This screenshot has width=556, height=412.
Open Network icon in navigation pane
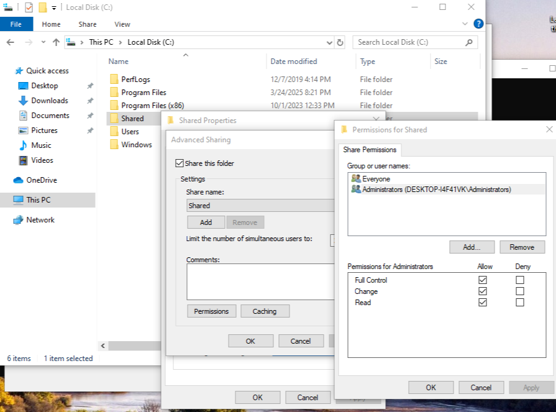(x=18, y=220)
